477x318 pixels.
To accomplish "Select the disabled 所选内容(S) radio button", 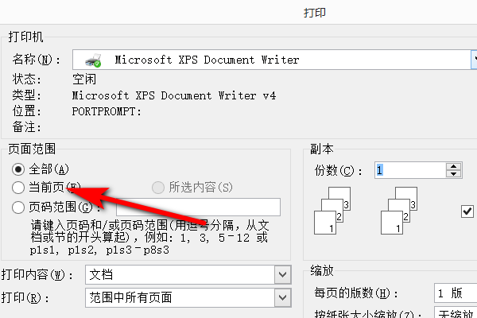I will (x=158, y=188).
